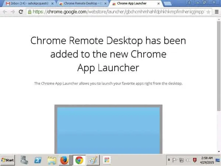Viewport: 221px width, 166px height.
Task: Minimize the Chrome window
Action: 197,2
